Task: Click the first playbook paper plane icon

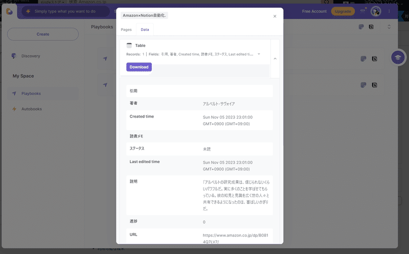Action: click(105, 59)
